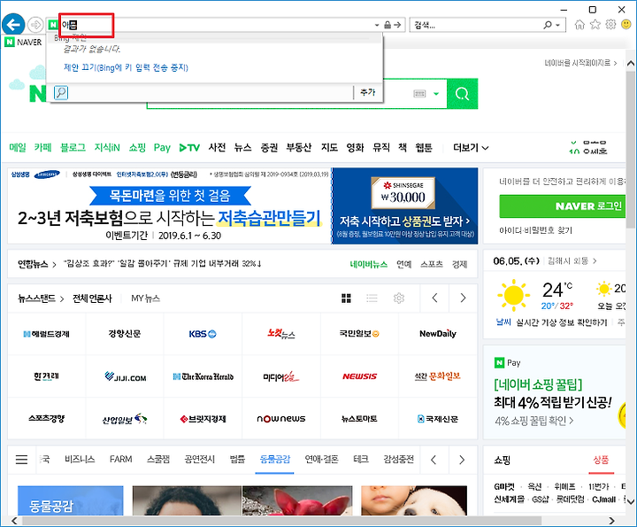Viewport: 637px width, 527px height.
Task: Open the 뉴스스탠드 link
Action: coord(41,298)
